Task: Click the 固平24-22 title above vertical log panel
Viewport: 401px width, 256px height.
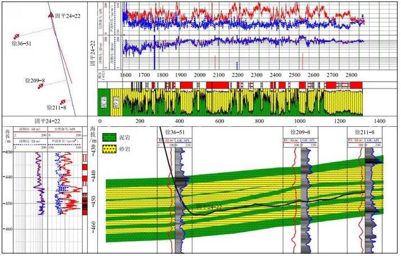Action: pyautogui.click(x=47, y=121)
